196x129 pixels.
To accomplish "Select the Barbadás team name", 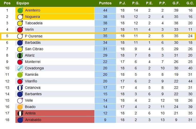I will (33, 42).
